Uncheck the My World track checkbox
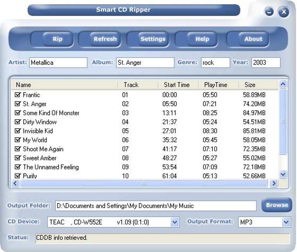297x252 pixels. point(17,140)
